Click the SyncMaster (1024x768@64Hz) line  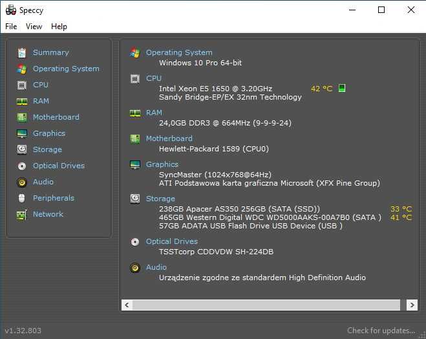(x=215, y=175)
